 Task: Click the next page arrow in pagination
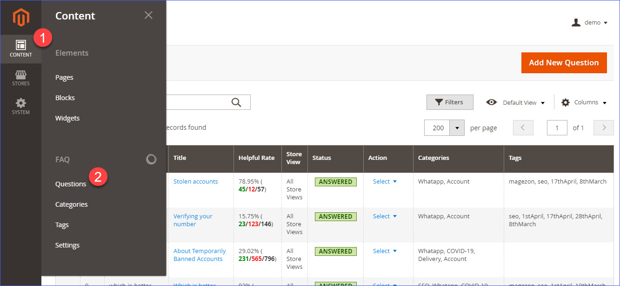(x=603, y=127)
